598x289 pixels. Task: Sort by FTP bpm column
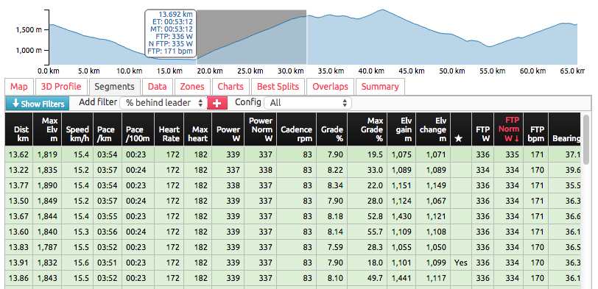(x=535, y=129)
